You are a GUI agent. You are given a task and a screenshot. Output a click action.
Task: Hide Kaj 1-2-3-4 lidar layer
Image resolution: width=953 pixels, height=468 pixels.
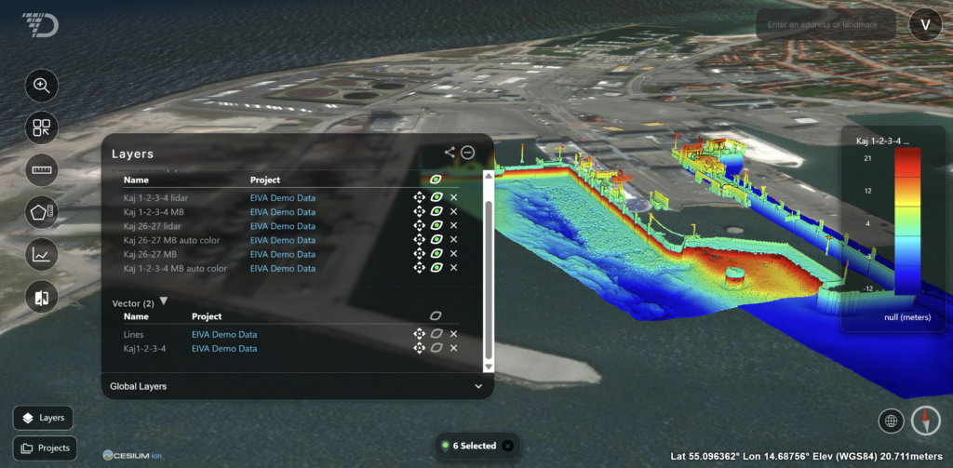(436, 197)
